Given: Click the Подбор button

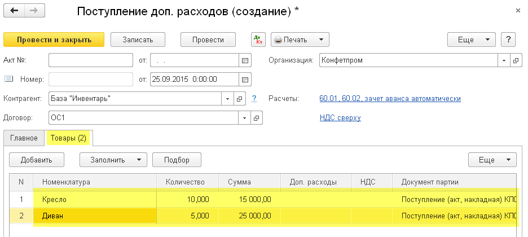Looking at the screenshot, I should click(177, 160).
